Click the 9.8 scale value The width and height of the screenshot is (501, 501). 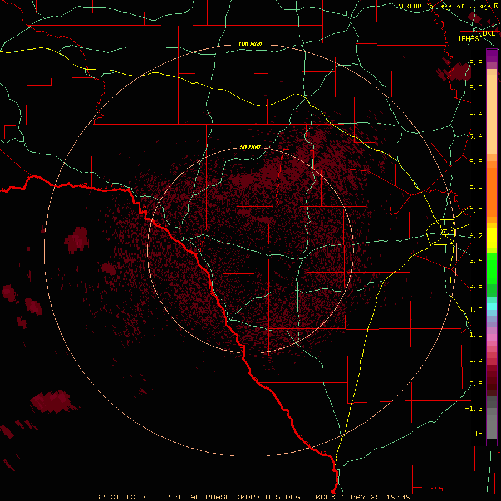pyautogui.click(x=476, y=62)
